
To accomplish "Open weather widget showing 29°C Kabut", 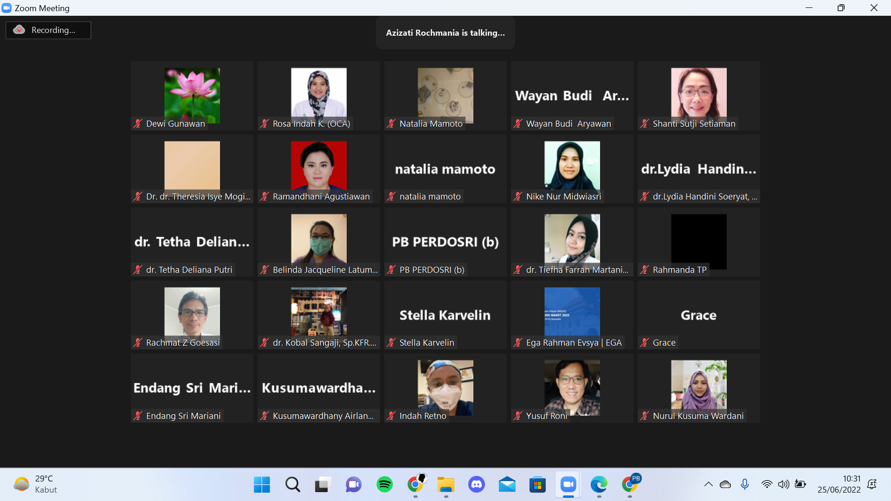I will [36, 484].
